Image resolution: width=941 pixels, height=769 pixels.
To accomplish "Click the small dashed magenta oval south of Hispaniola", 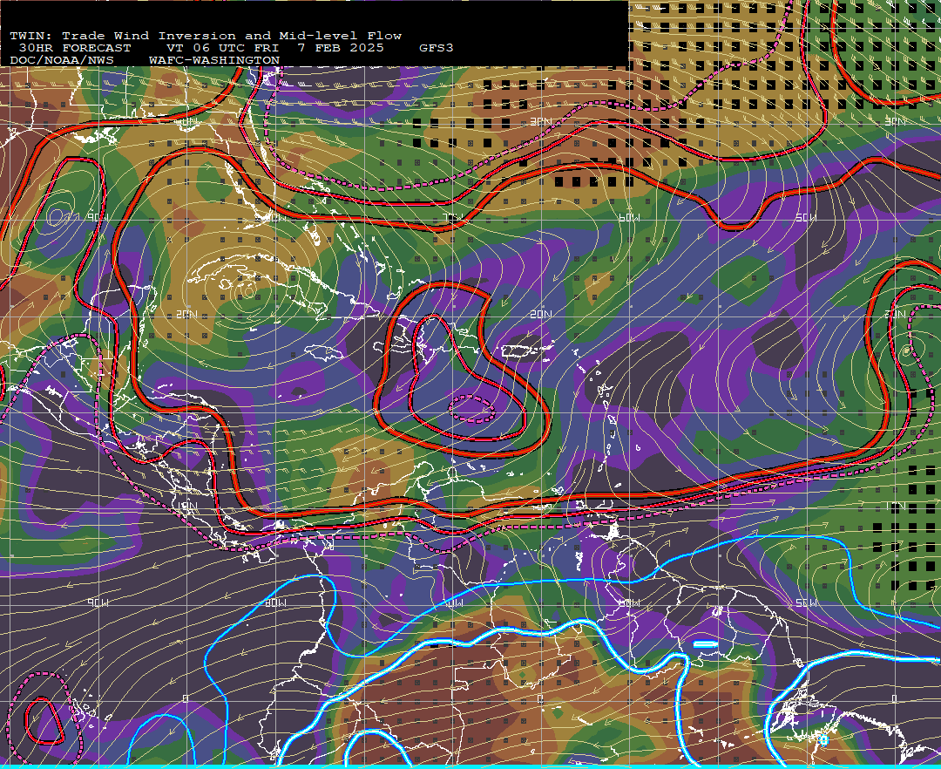I will (x=472, y=409).
